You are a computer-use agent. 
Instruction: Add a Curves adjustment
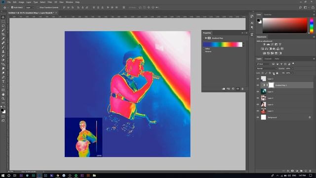(x=272, y=44)
